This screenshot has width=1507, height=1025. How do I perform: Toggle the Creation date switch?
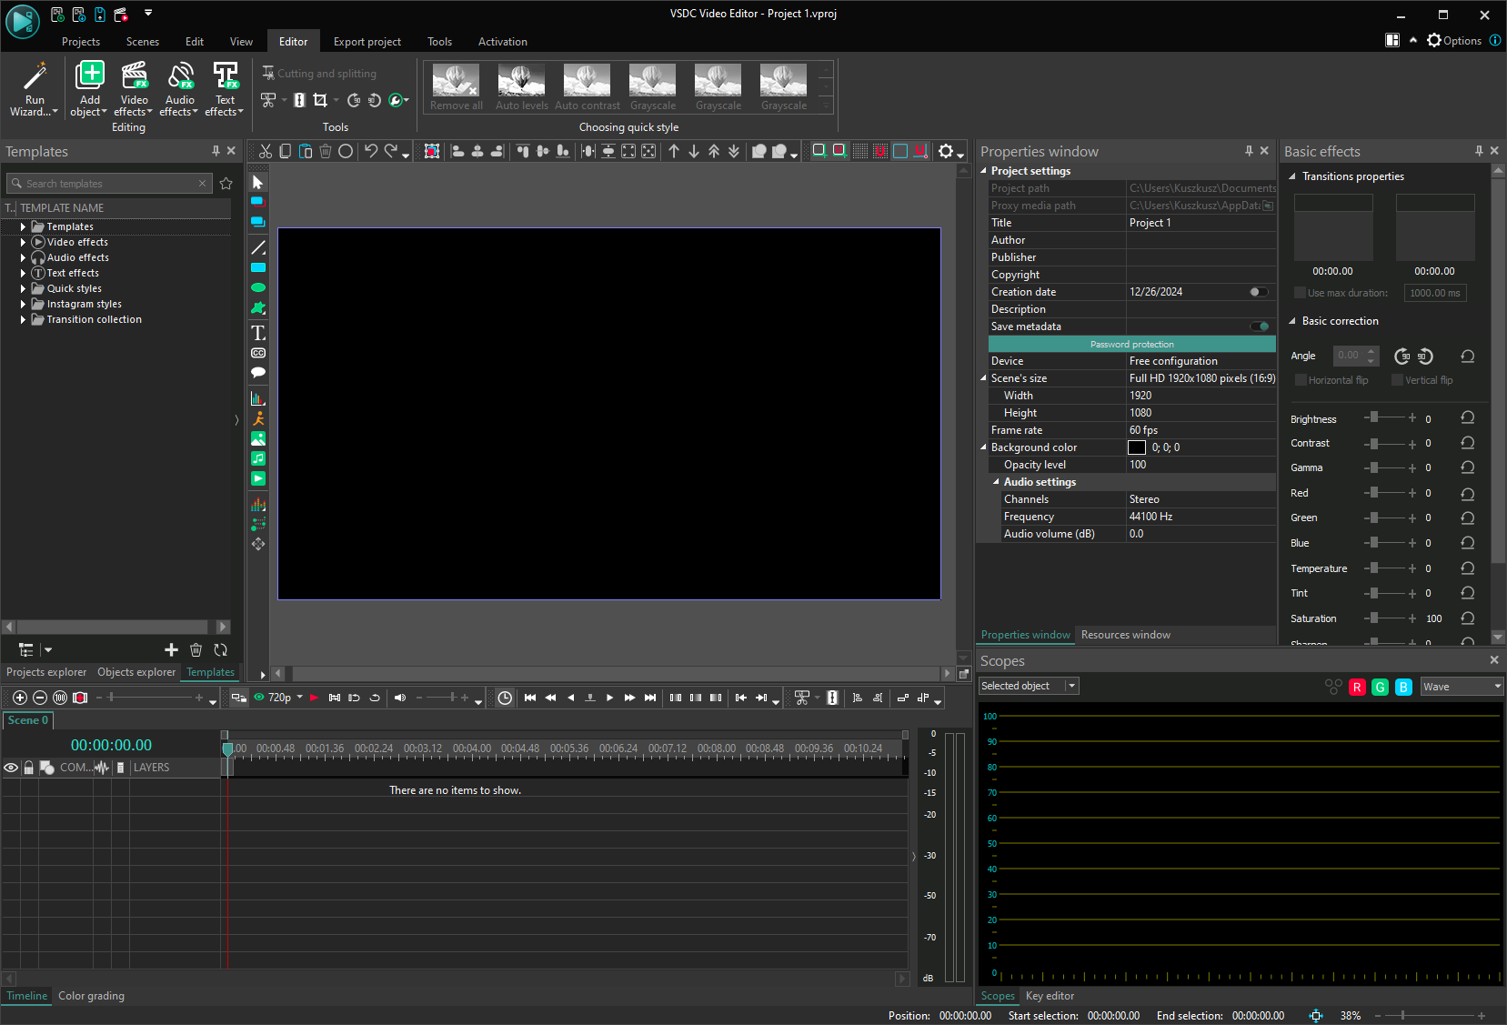tap(1259, 292)
